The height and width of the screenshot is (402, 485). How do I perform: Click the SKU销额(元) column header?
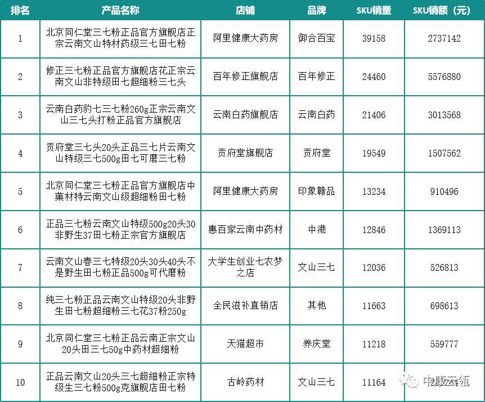(444, 10)
